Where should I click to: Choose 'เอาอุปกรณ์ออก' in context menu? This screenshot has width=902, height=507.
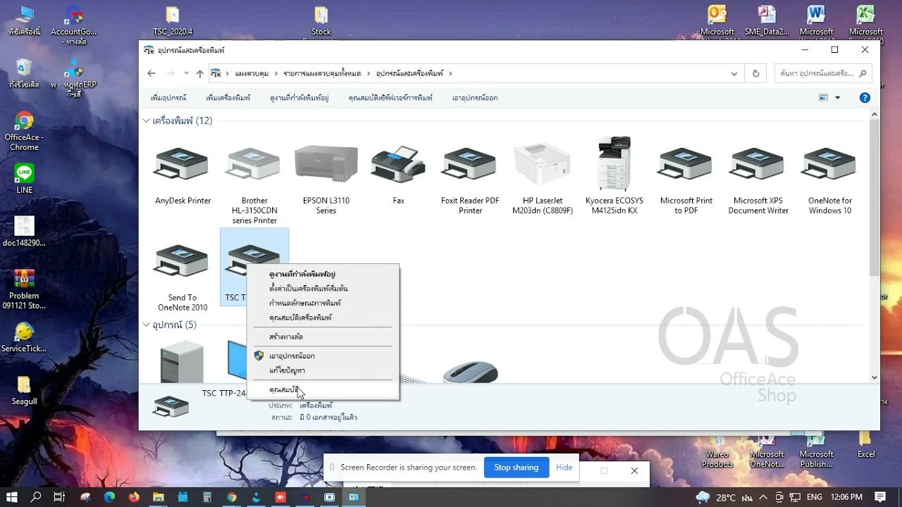click(292, 356)
